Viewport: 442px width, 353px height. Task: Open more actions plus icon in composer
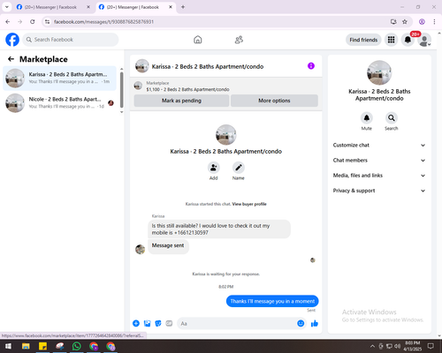tap(136, 323)
